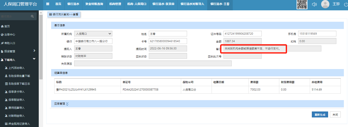Open 寿险入口 in the sidebar
This screenshot has height=127, width=348.
click(8, 43)
